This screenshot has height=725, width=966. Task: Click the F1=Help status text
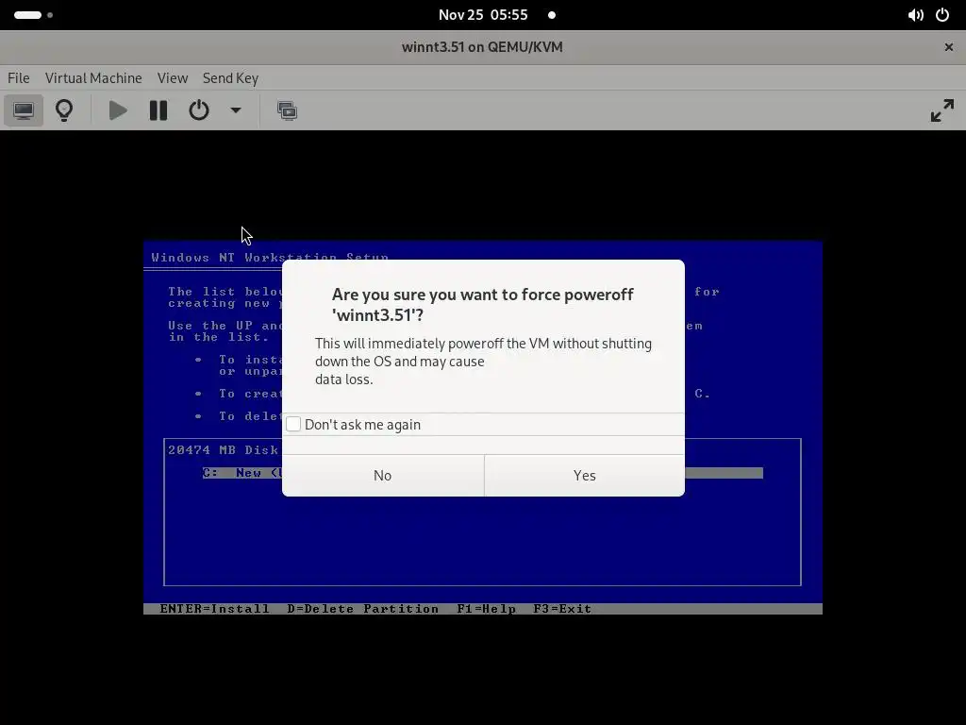(x=486, y=609)
